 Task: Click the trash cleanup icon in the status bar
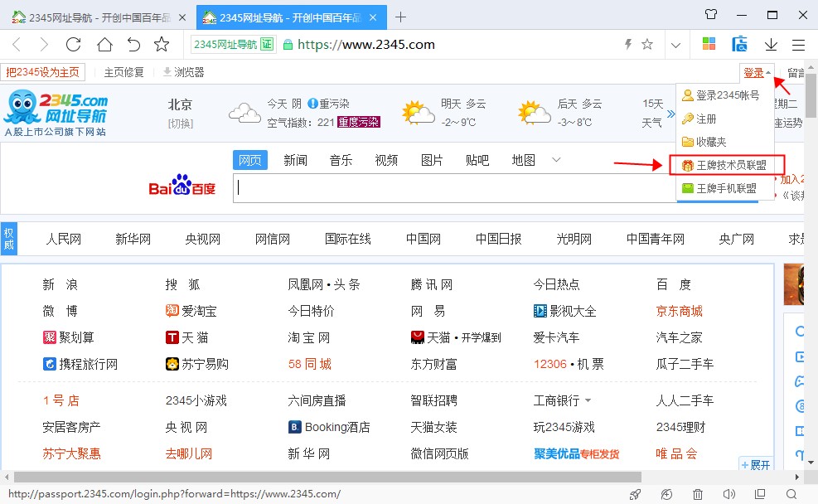(x=697, y=493)
